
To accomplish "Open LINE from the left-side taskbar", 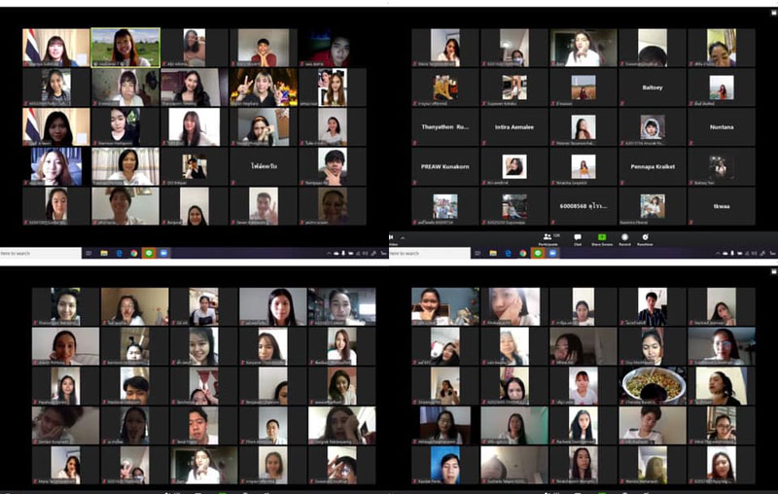I will 149,253.
